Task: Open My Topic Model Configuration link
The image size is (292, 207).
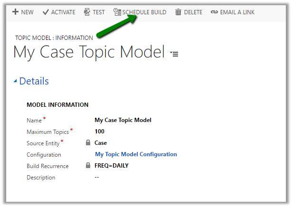Action: point(136,154)
